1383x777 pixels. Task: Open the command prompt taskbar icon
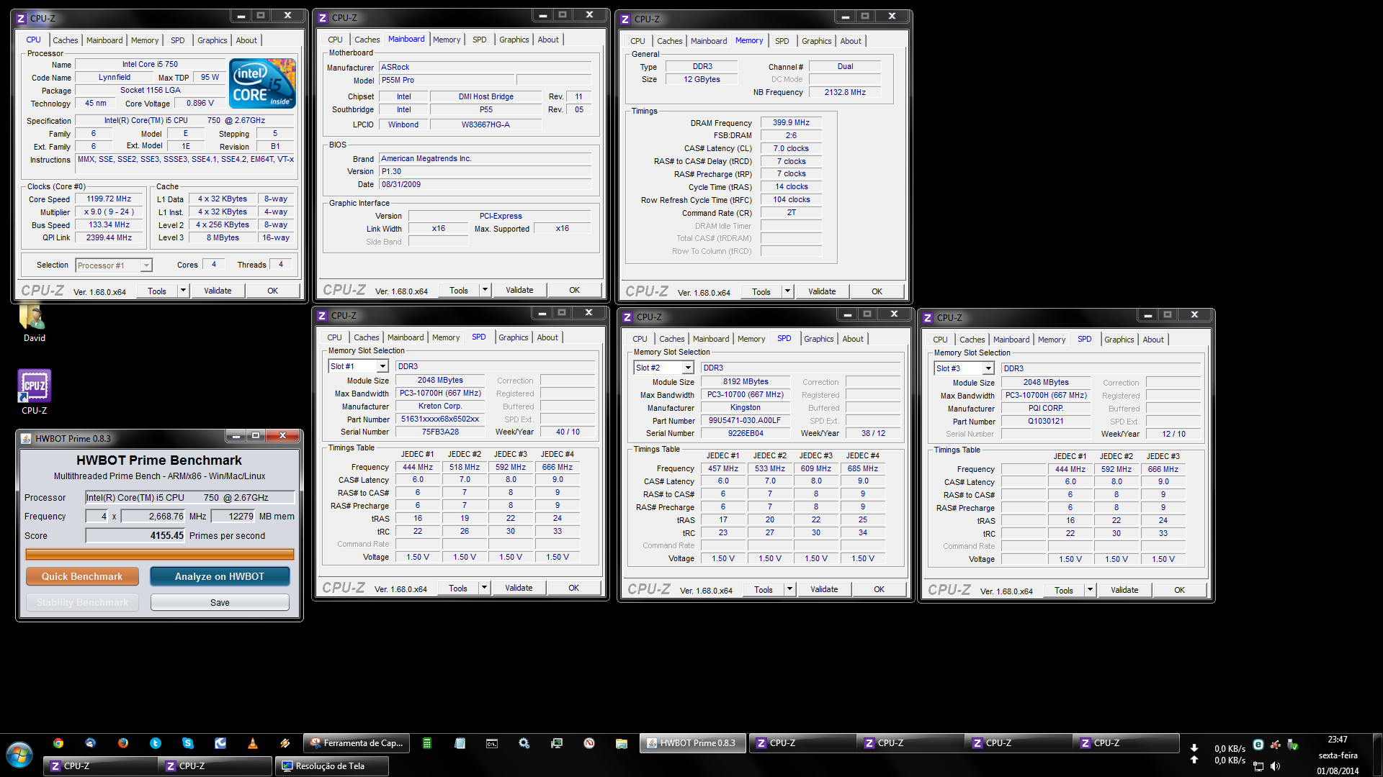pos(492,743)
